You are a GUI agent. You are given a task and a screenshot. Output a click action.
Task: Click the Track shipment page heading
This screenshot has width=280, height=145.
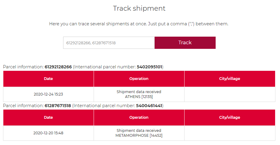click(x=139, y=9)
